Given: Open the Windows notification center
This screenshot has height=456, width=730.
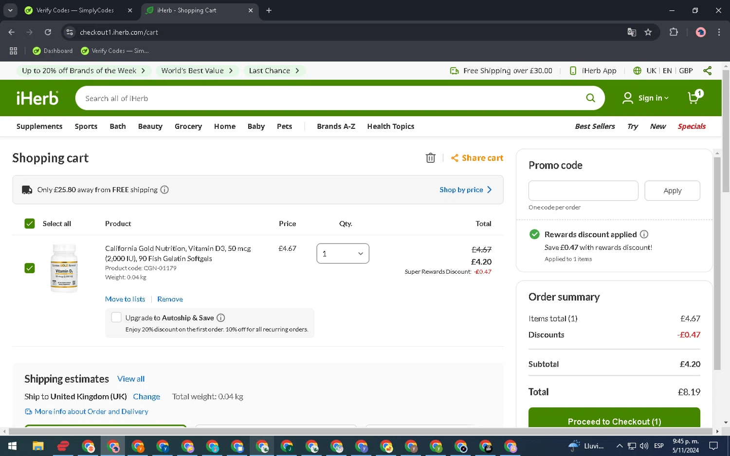Looking at the screenshot, I should pos(713,446).
